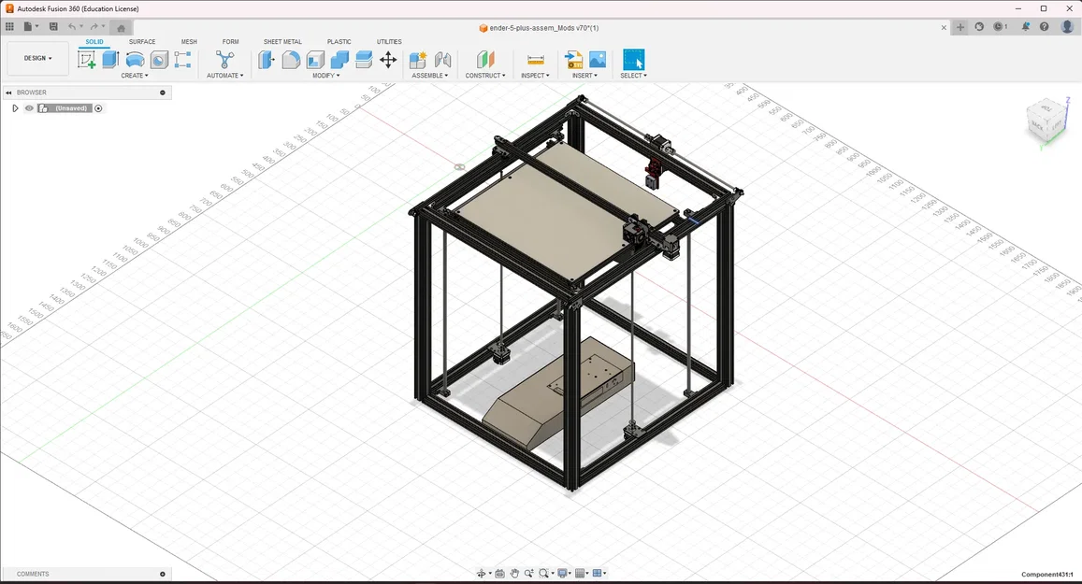This screenshot has height=584, width=1082.
Task: Open the Create dropdown menu
Action: [135, 76]
